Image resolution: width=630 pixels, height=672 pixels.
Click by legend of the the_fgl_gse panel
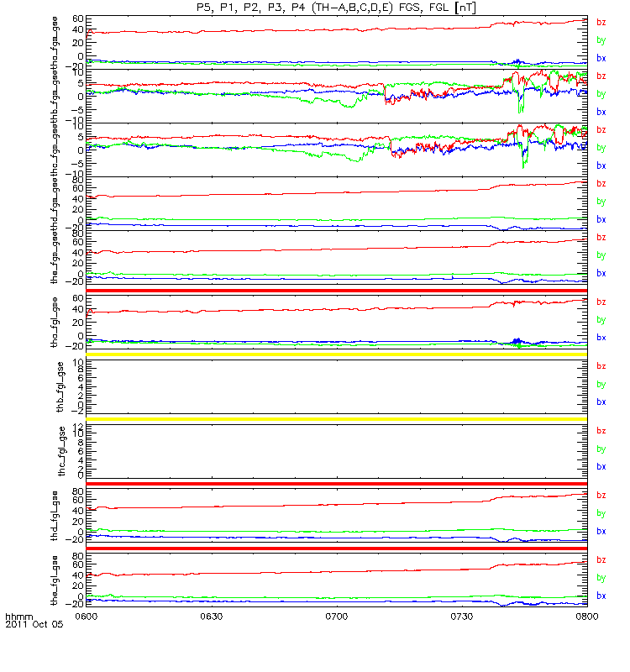pos(601,578)
